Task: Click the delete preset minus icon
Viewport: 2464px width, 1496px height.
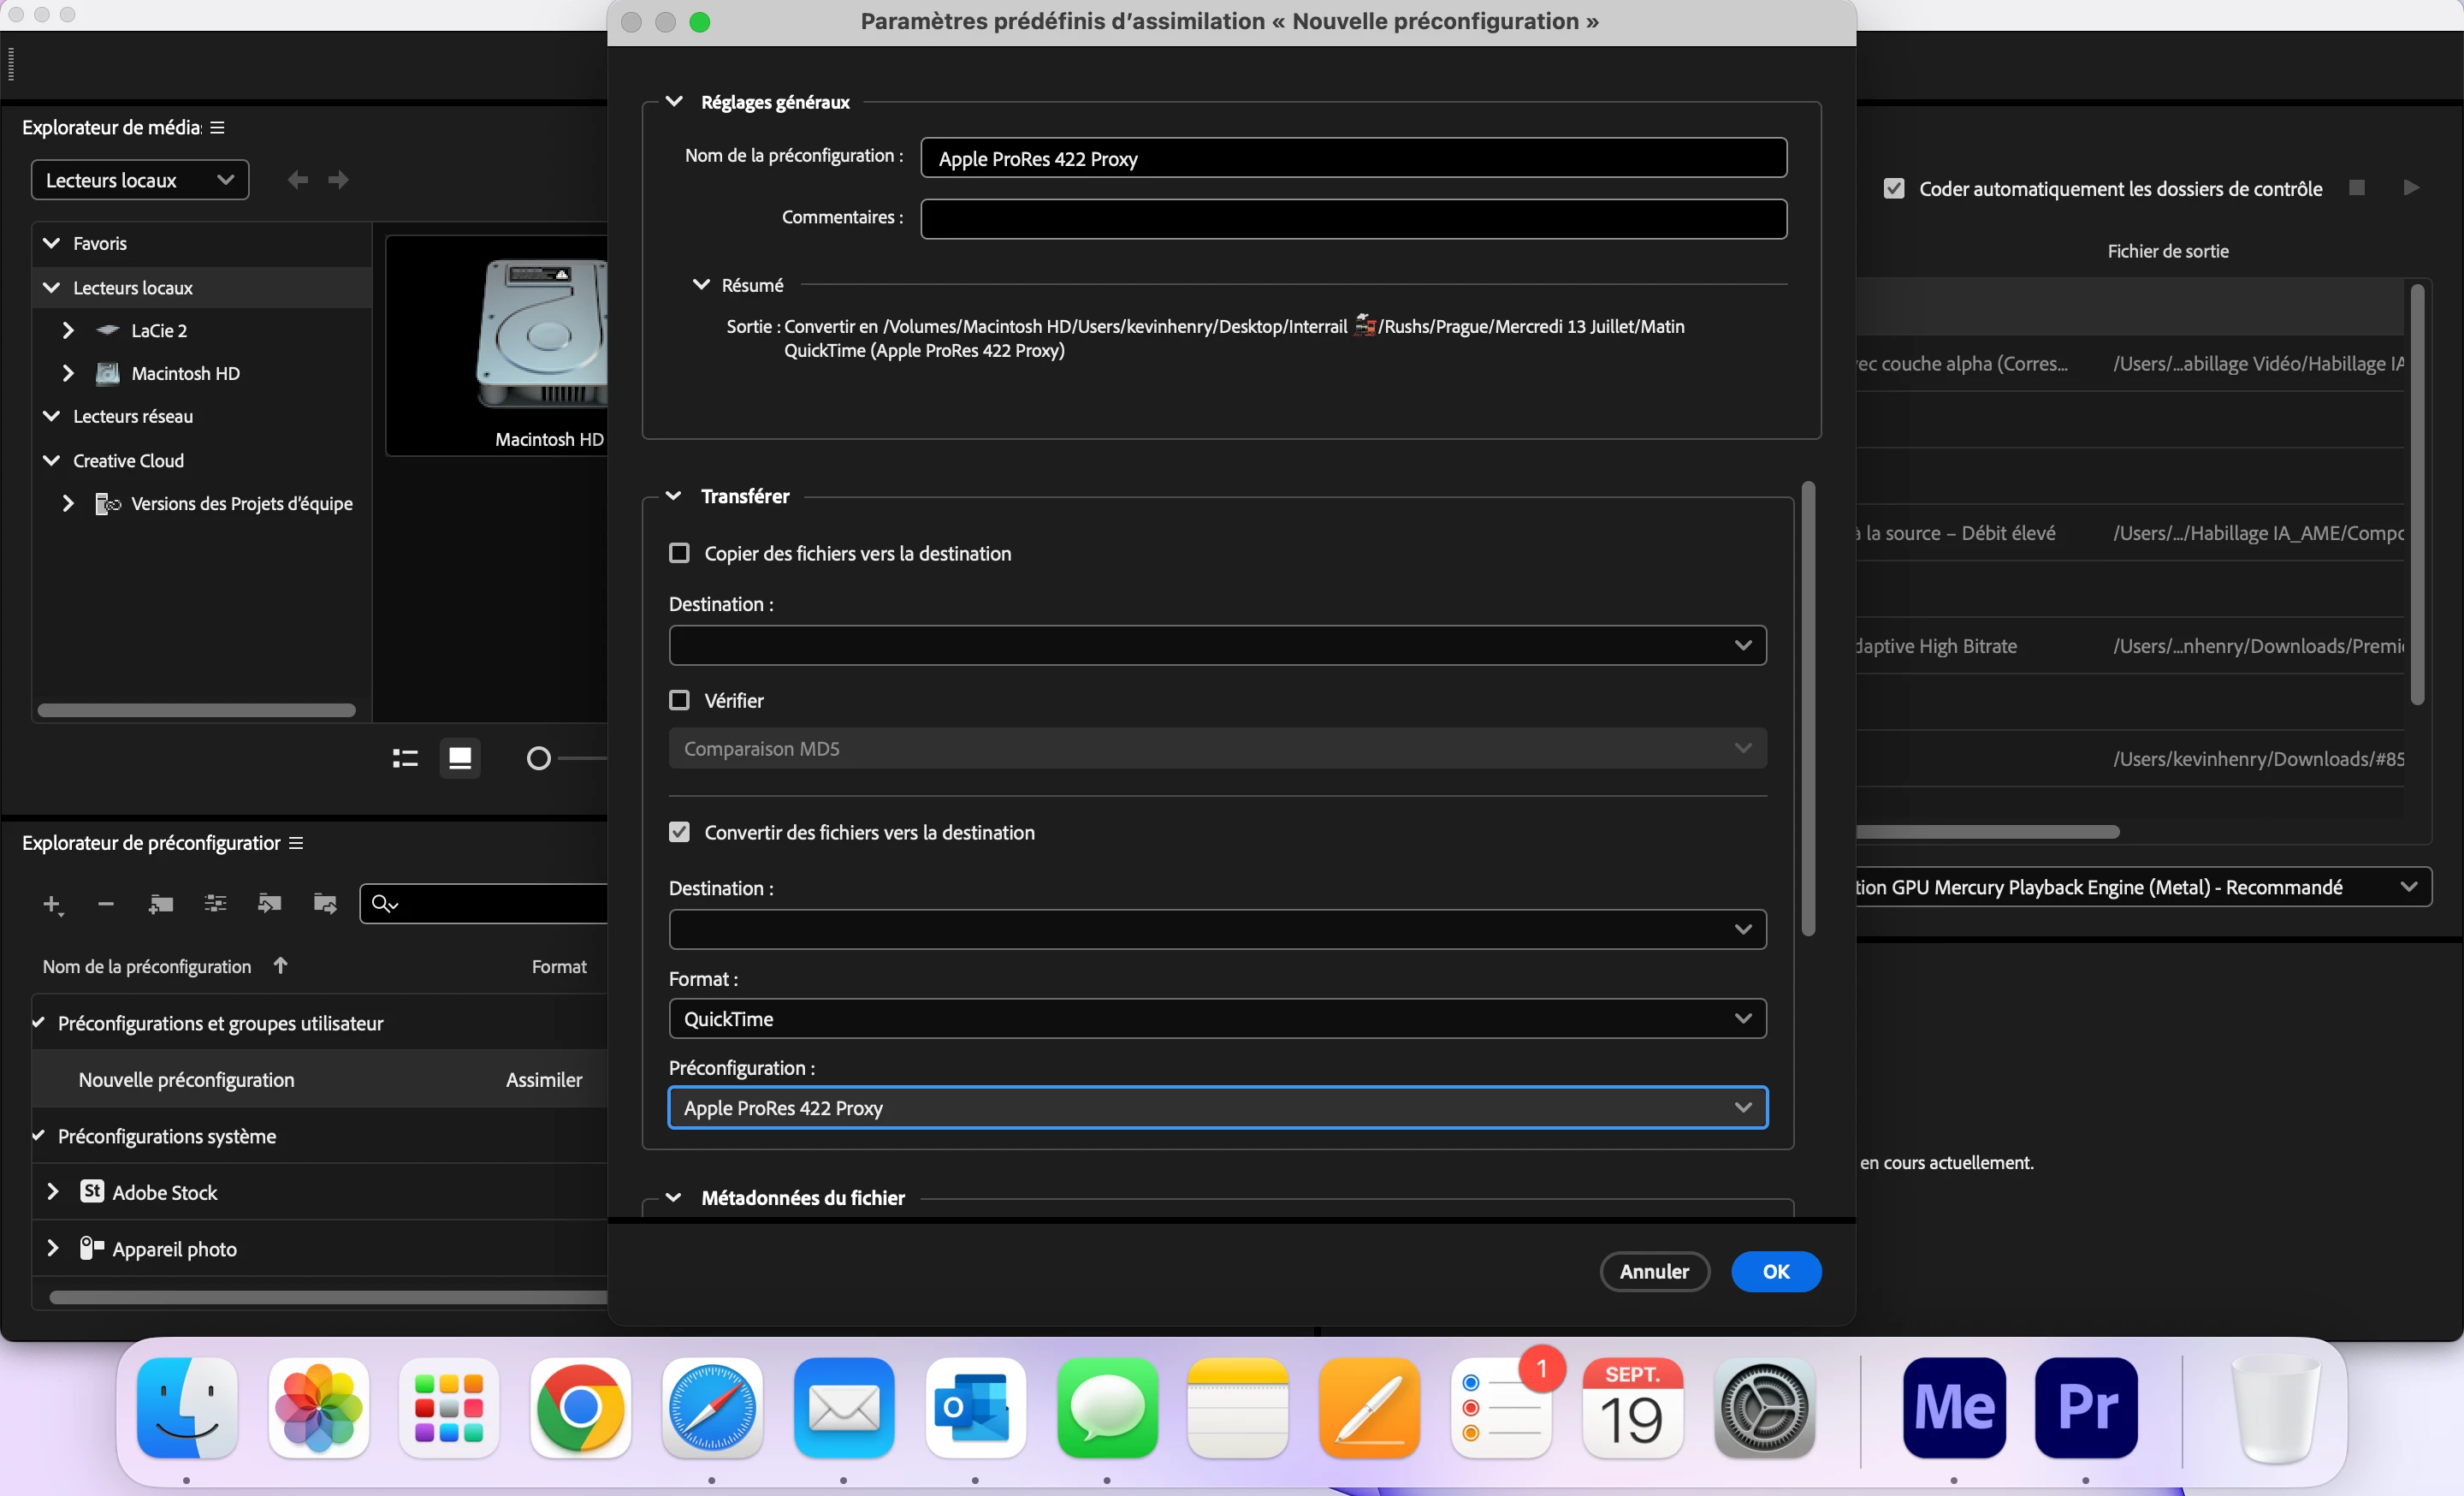Action: (106, 904)
